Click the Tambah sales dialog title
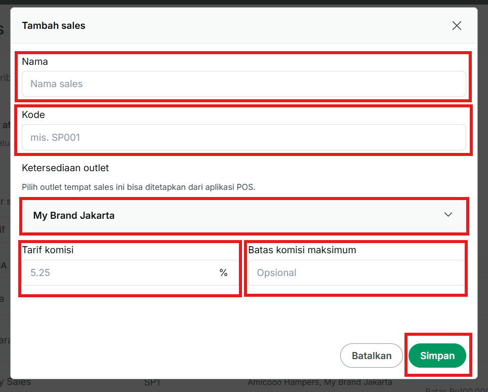488x392 pixels. click(54, 25)
